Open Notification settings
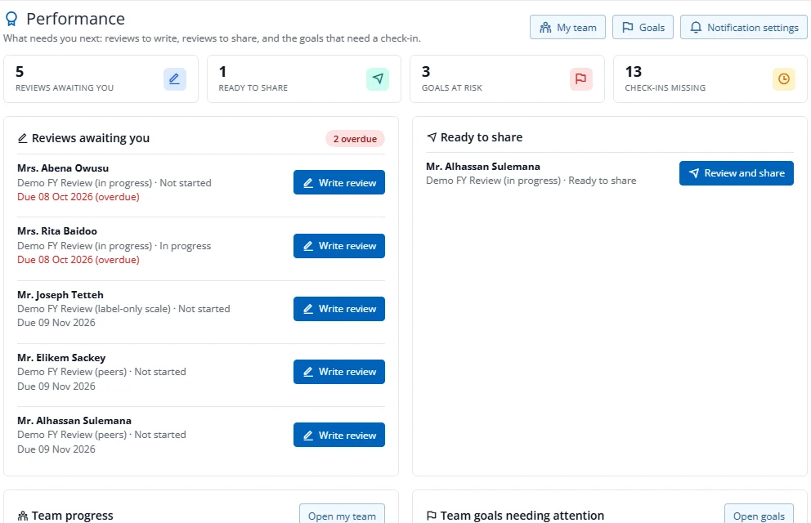 coord(744,28)
